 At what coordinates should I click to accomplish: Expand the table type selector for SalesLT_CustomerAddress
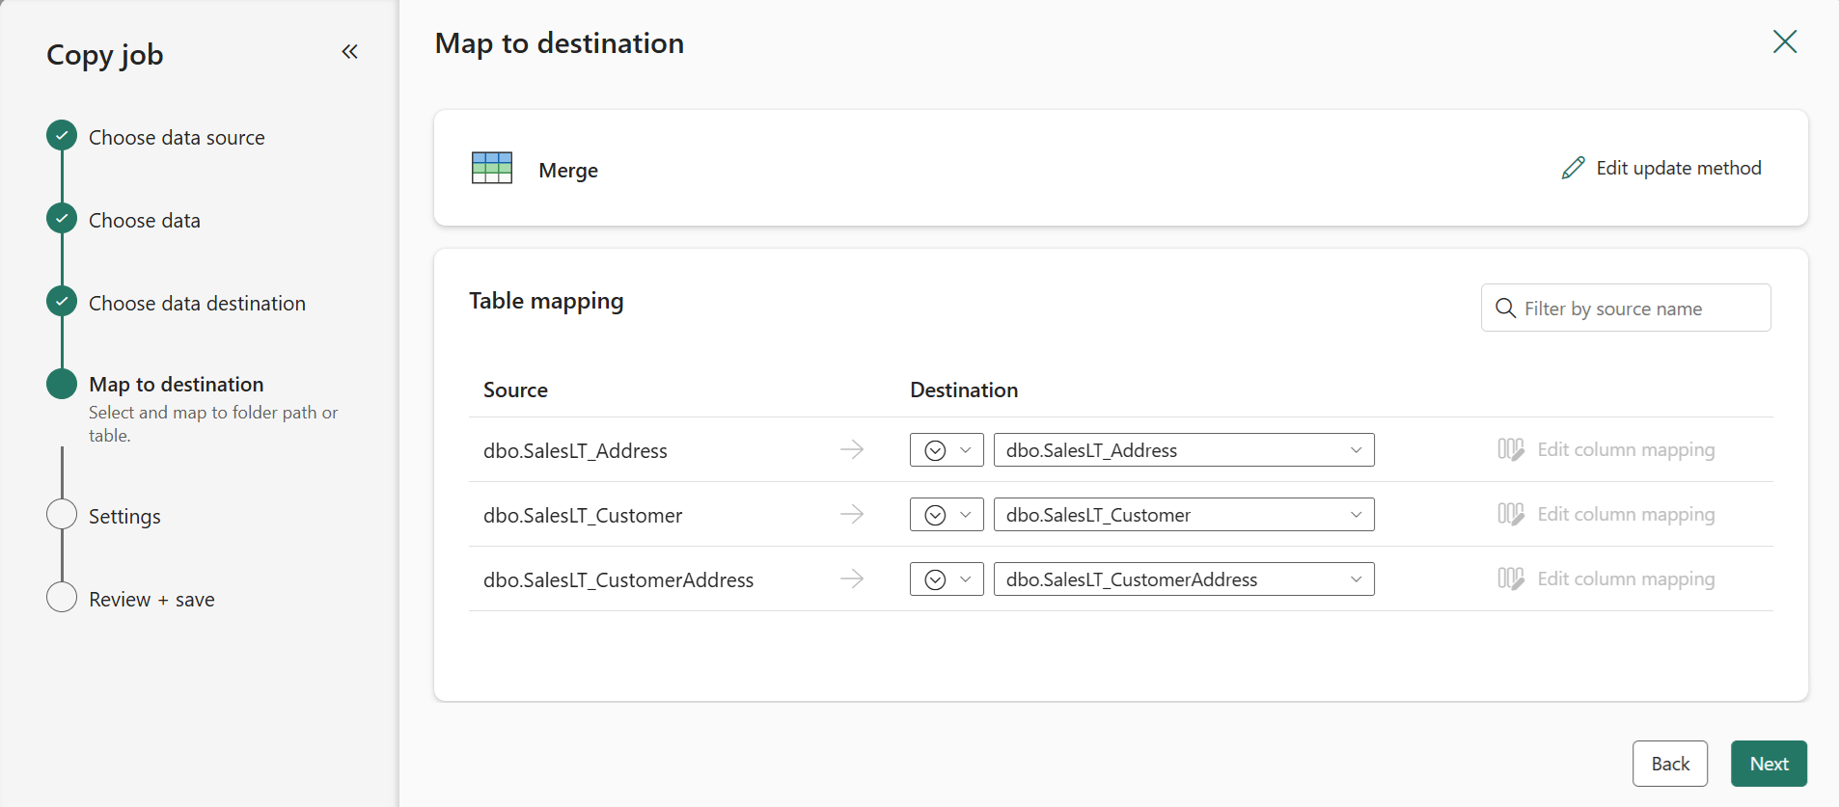(x=946, y=579)
